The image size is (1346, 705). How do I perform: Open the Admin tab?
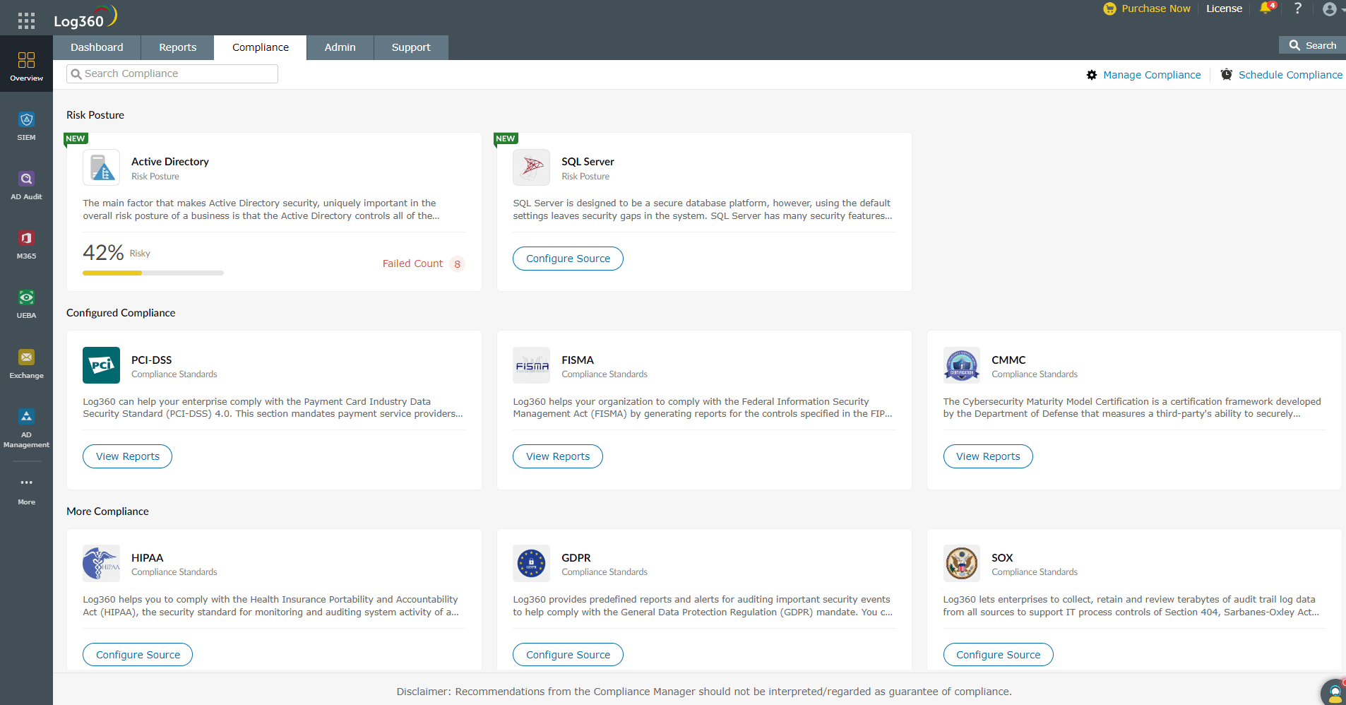(x=340, y=47)
